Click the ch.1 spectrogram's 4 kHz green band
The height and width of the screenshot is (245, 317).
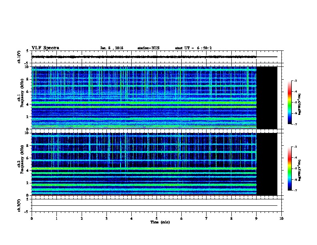tap(144, 103)
